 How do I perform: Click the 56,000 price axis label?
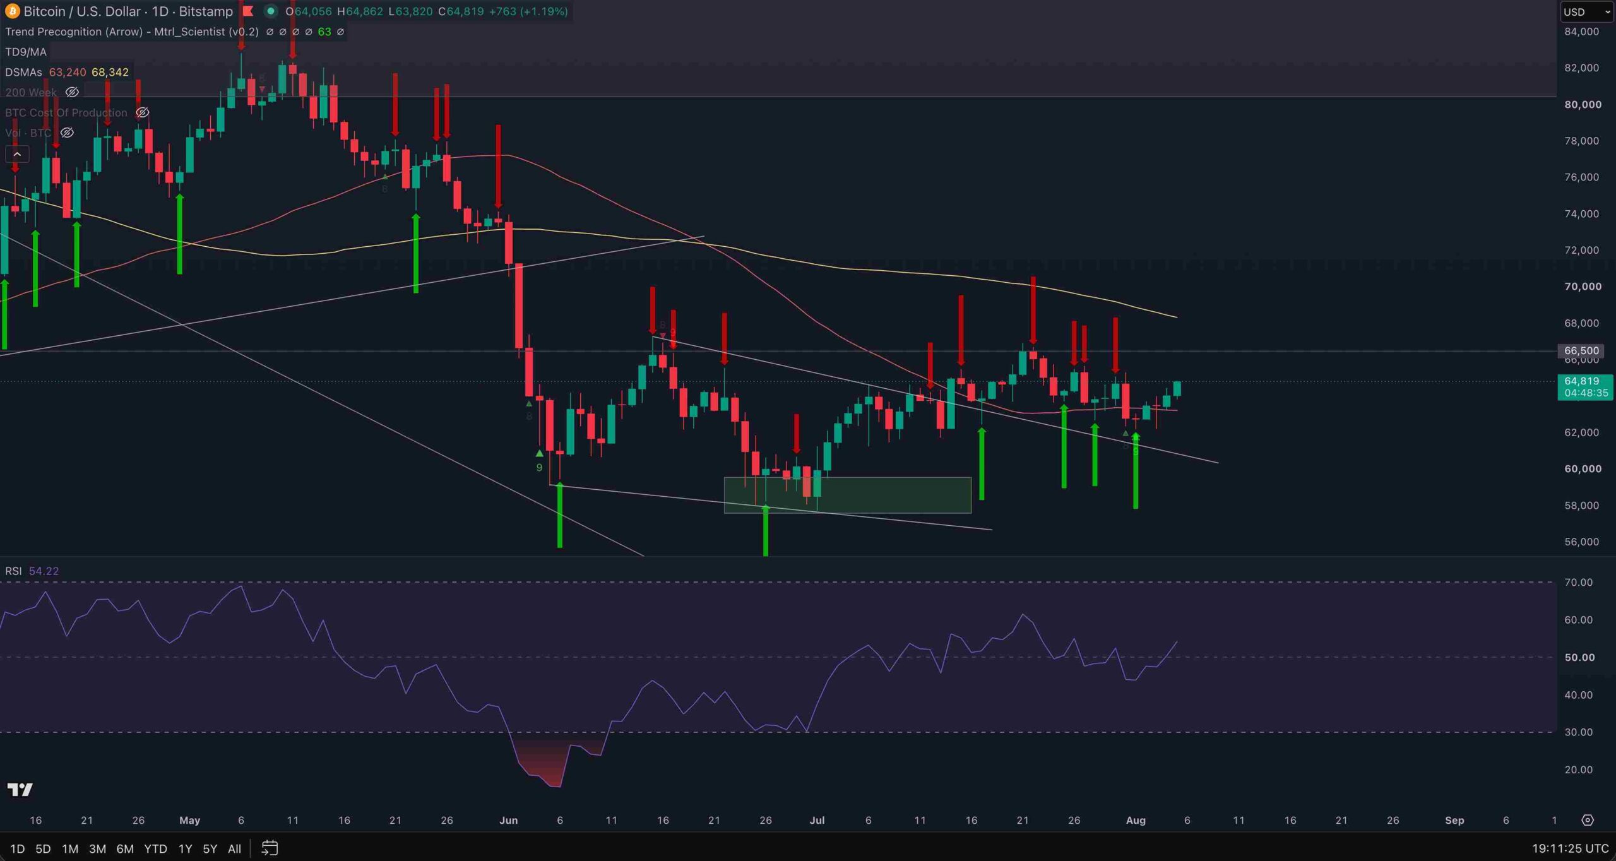[x=1581, y=542]
